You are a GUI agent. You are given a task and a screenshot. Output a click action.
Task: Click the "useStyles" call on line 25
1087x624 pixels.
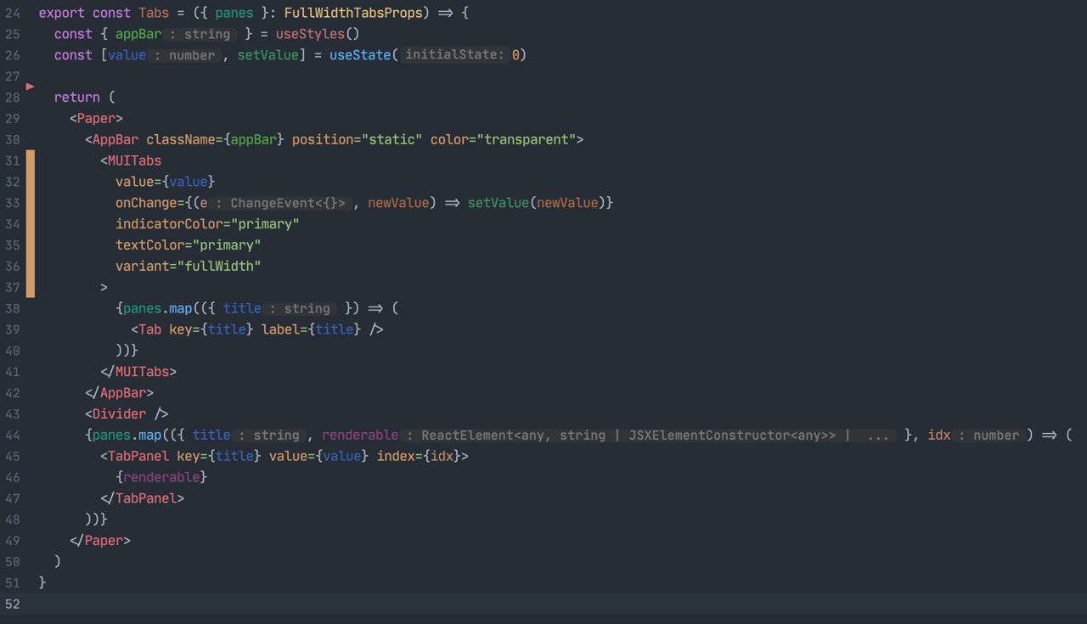pos(311,34)
